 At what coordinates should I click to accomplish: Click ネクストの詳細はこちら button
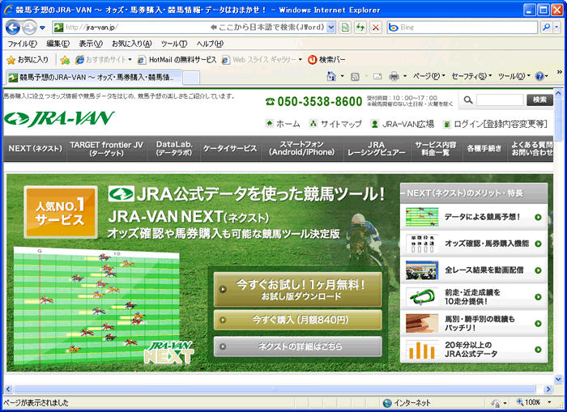pyautogui.click(x=297, y=346)
